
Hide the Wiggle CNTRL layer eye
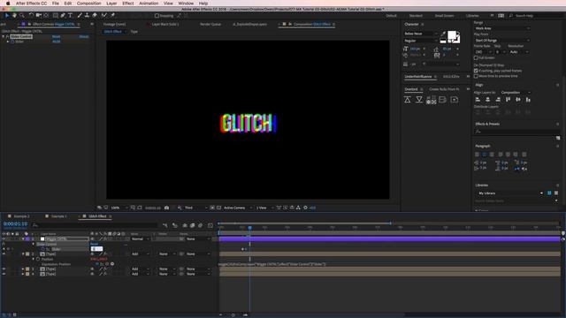(4, 238)
